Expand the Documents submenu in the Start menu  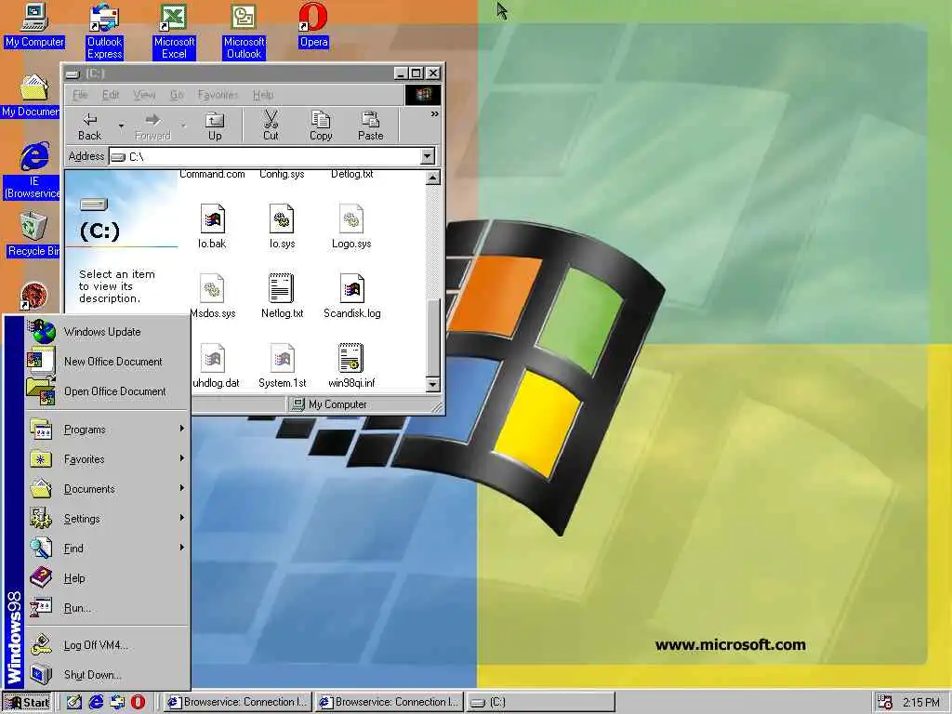click(107, 489)
